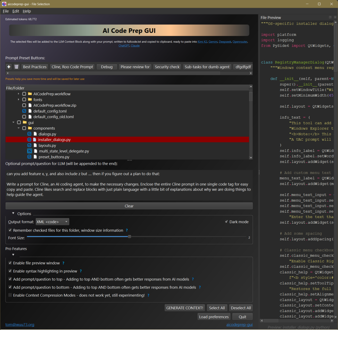The image size is (338, 338).
Task: Expand the AICodePrep.workflow folder arrow
Action: click(x=18, y=94)
